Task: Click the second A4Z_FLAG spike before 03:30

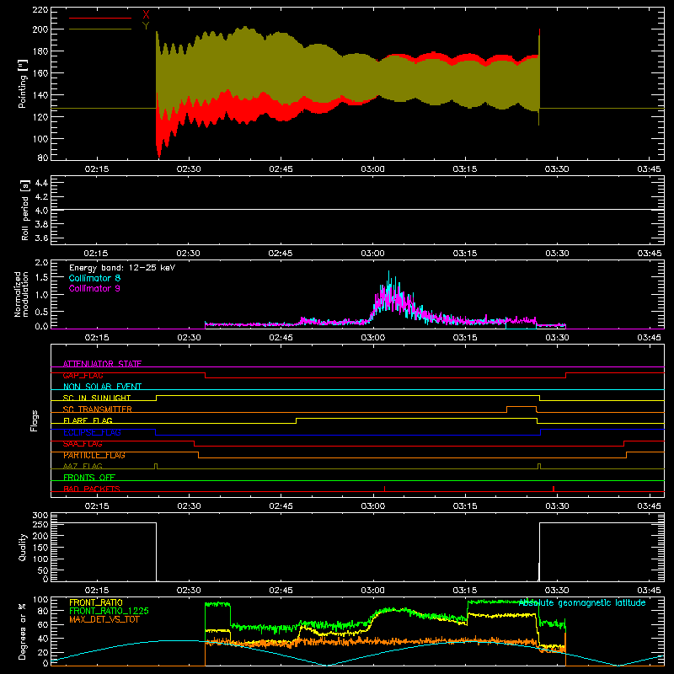Action: click(x=539, y=466)
